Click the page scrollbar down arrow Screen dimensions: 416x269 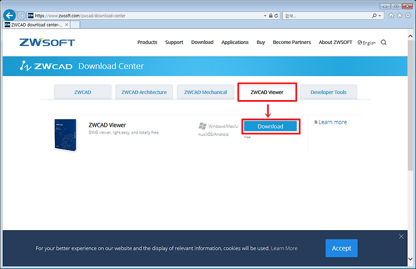coord(410,259)
